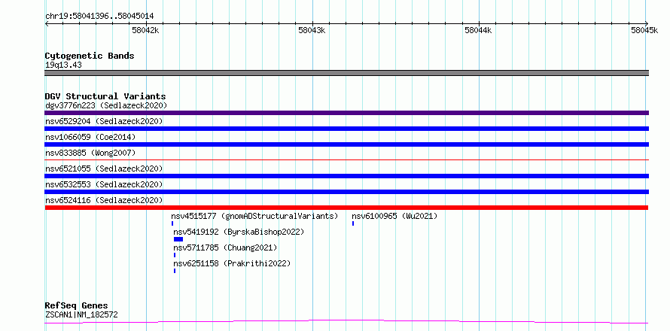Viewport: 670px width, 331px height.
Task: Click the blue bar under nsv6529204
Action: [346, 129]
